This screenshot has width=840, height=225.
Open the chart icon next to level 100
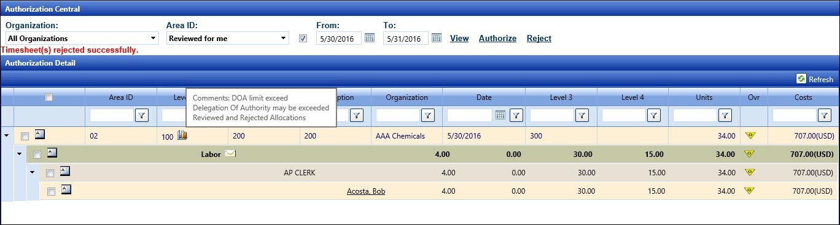(182, 135)
